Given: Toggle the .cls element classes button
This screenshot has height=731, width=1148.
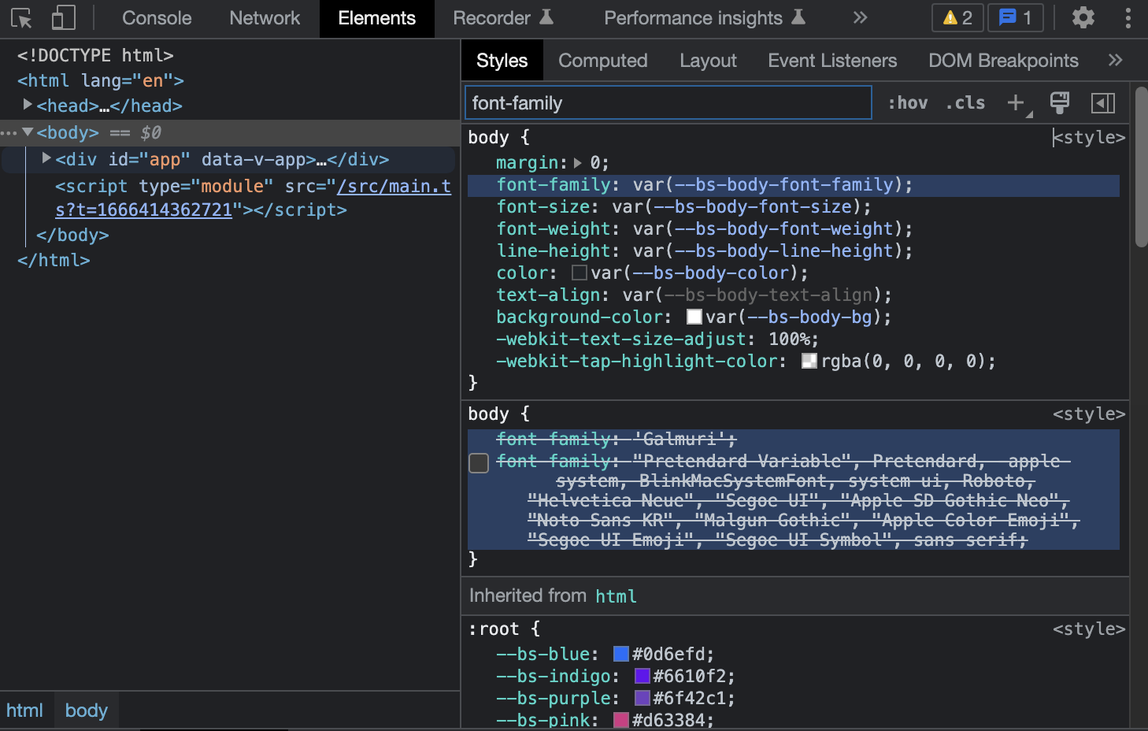Looking at the screenshot, I should (965, 102).
